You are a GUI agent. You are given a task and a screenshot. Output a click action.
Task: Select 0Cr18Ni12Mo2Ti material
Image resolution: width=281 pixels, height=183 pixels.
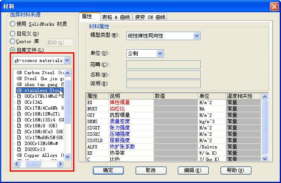(42, 114)
